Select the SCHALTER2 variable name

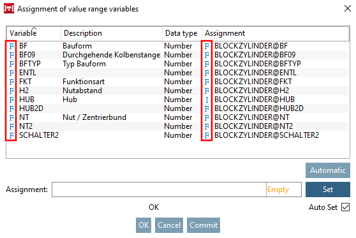(39, 135)
